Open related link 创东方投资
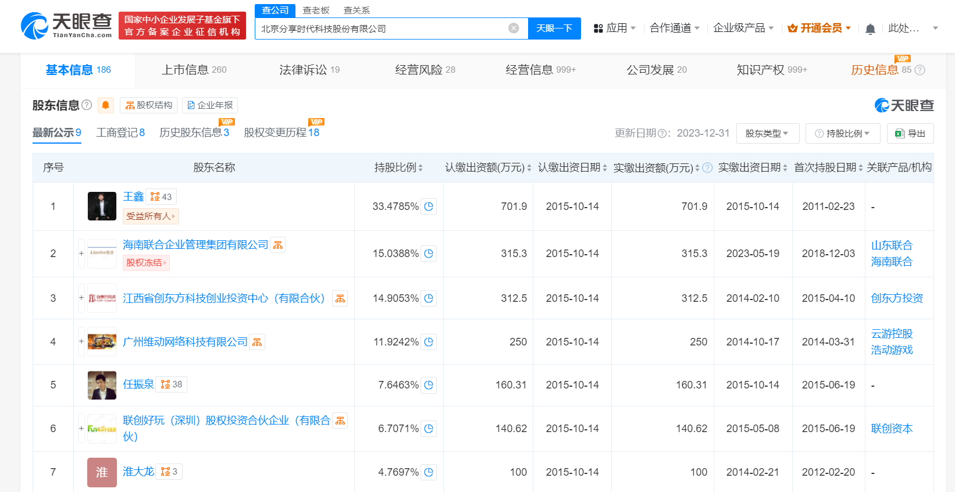This screenshot has height=492, width=955. (897, 298)
